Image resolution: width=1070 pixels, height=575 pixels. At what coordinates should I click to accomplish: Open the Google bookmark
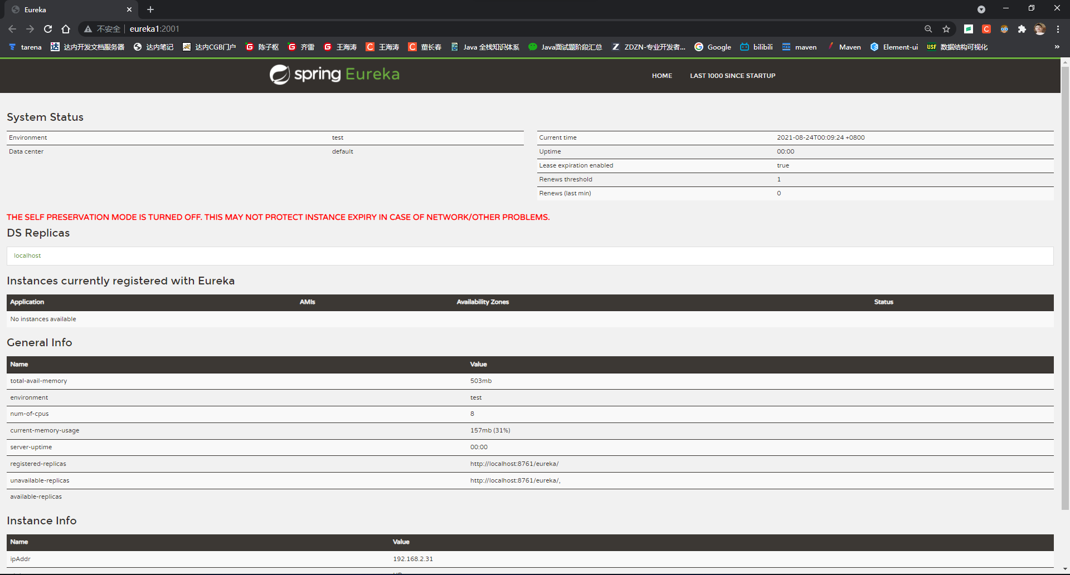[x=713, y=47]
